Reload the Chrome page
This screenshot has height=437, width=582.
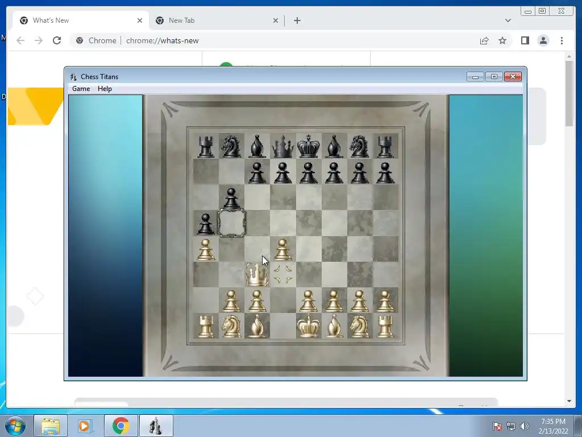click(x=57, y=40)
